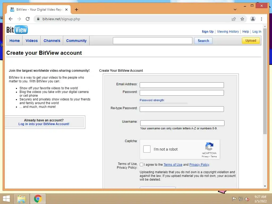Viewport: 272px width, 204px height.
Task: Focus the Email Address field
Action: (182, 85)
